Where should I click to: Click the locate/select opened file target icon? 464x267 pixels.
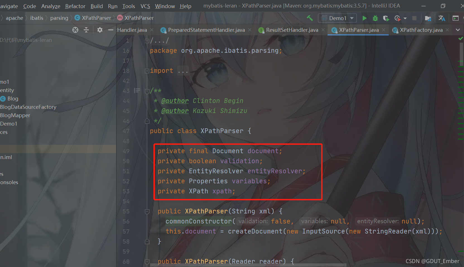click(x=75, y=30)
